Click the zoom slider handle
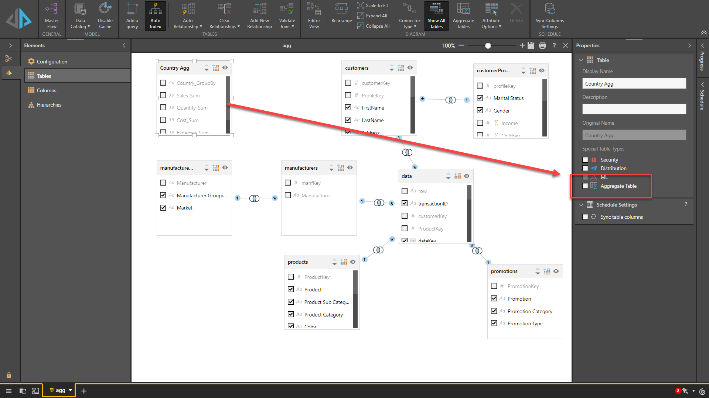Screen dimensions: 709x398 [x=488, y=46]
